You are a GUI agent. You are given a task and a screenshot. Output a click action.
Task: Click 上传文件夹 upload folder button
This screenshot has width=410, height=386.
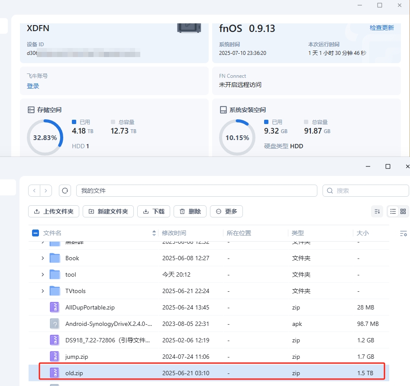point(54,211)
